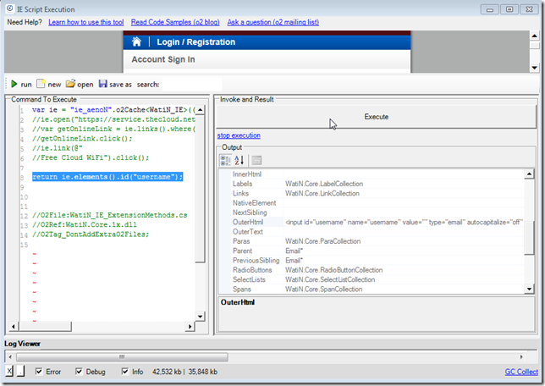The image size is (545, 386).
Task: Click the save as floppy disk icon
Action: pos(102,85)
